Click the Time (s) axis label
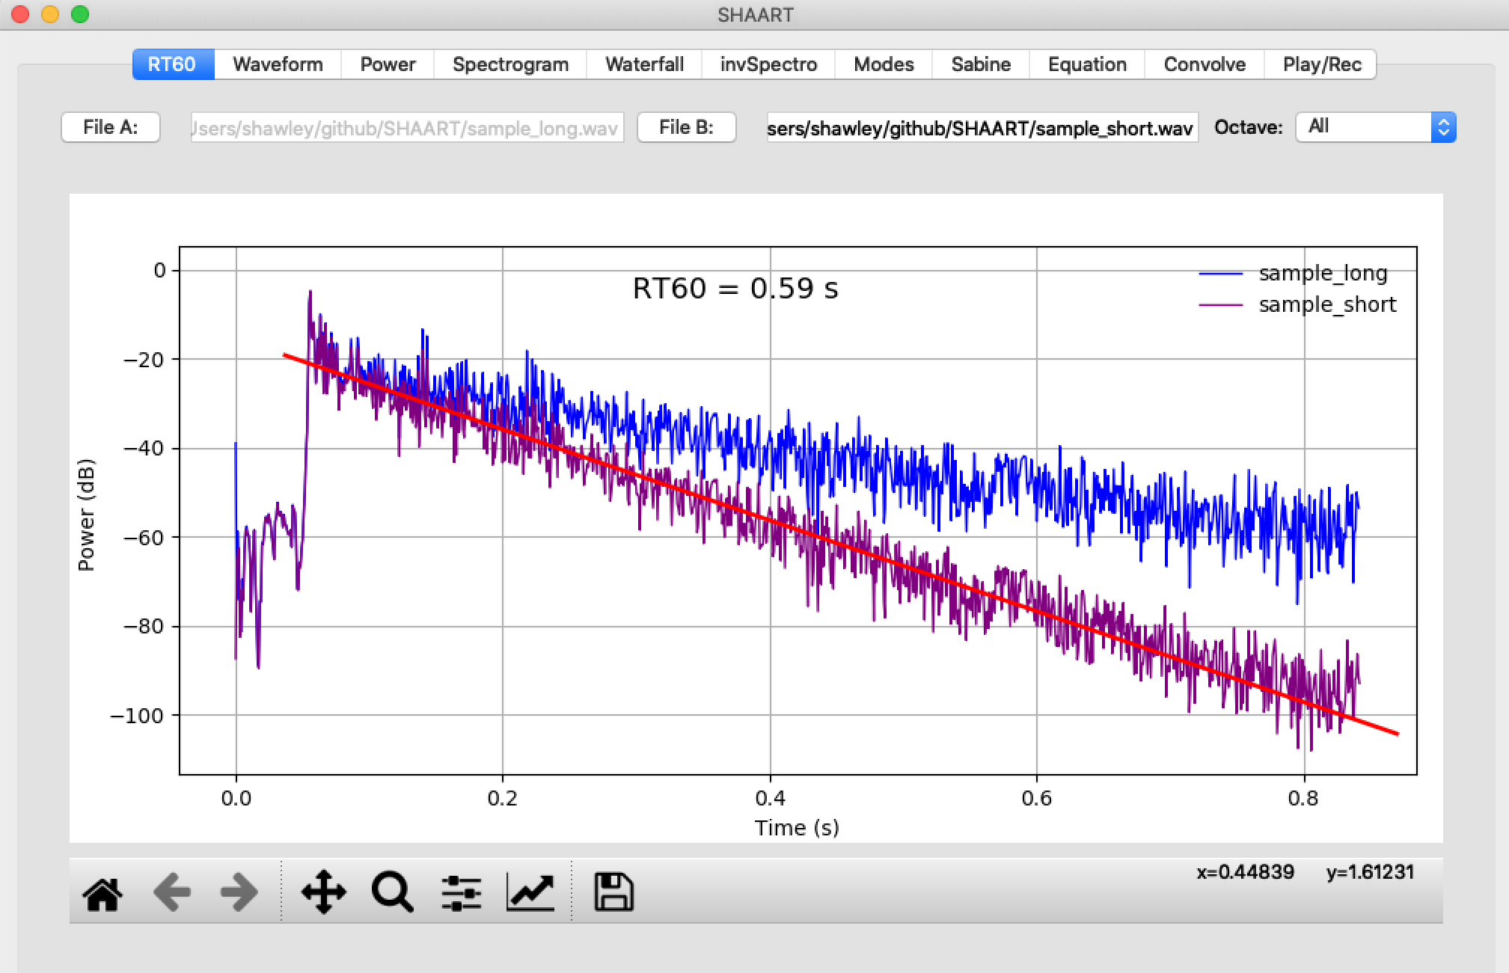Screen dimensions: 1509x973 tap(797, 828)
